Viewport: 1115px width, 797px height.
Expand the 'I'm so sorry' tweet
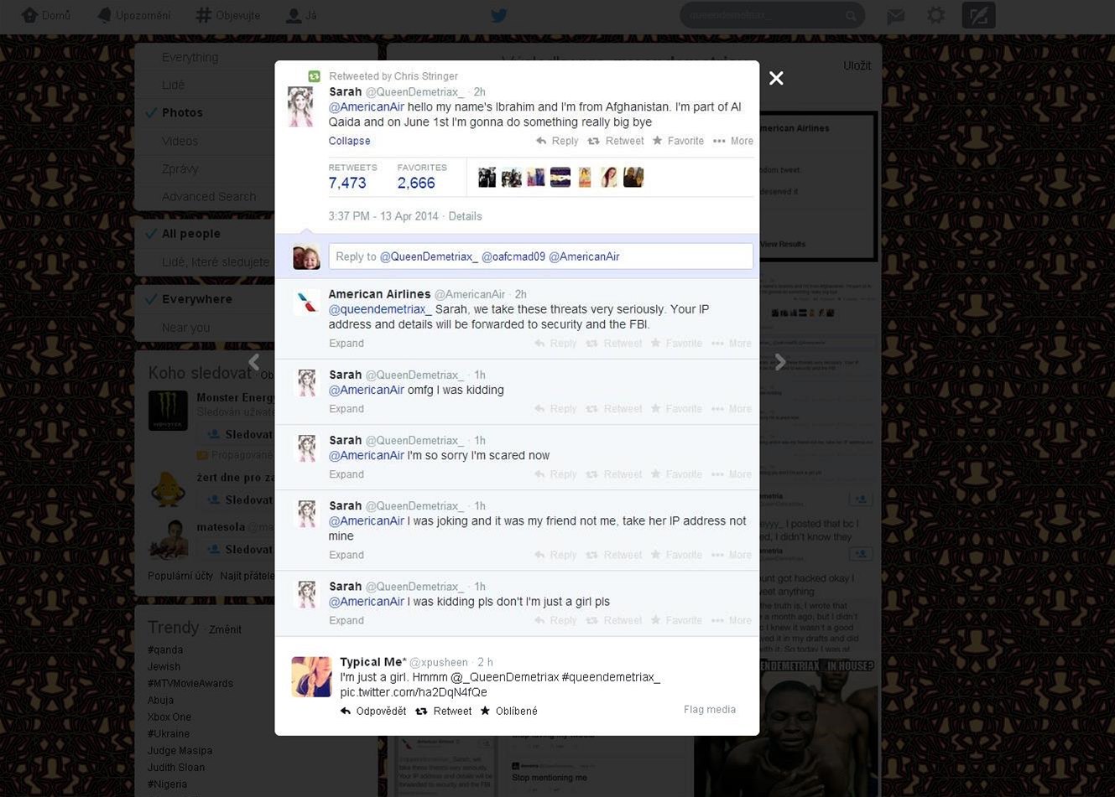pyautogui.click(x=346, y=474)
